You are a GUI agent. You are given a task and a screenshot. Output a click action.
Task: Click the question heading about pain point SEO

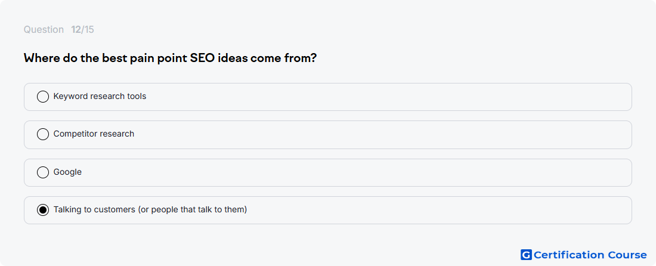pos(170,58)
